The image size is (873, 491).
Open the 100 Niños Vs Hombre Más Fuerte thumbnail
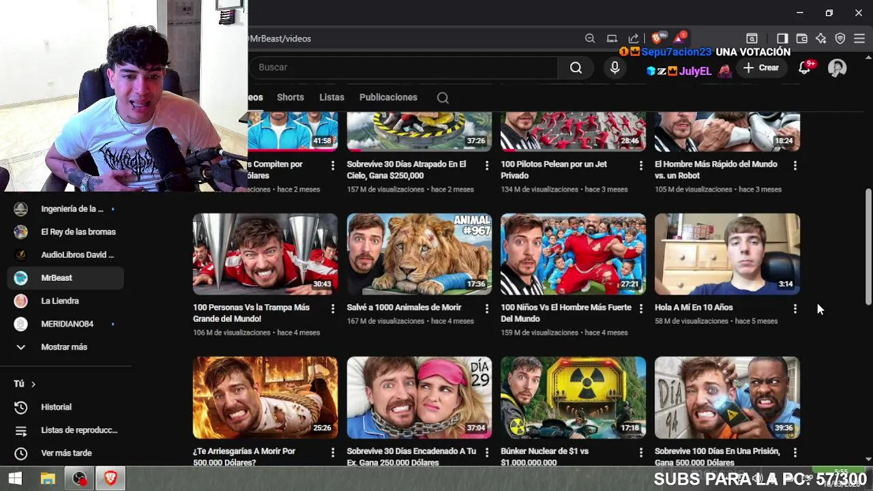[573, 254]
